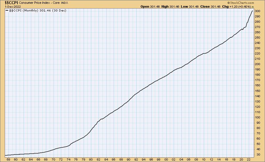Click the '$$CCPI (Monthly) 301.46 (30 Dec)' legend
This screenshot has width=265, height=162.
click(x=38, y=11)
